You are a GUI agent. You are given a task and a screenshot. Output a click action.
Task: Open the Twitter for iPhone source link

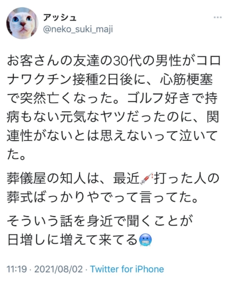(127, 269)
